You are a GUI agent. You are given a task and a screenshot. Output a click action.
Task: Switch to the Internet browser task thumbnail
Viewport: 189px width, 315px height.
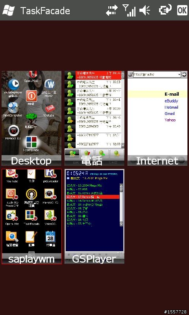tap(157, 118)
